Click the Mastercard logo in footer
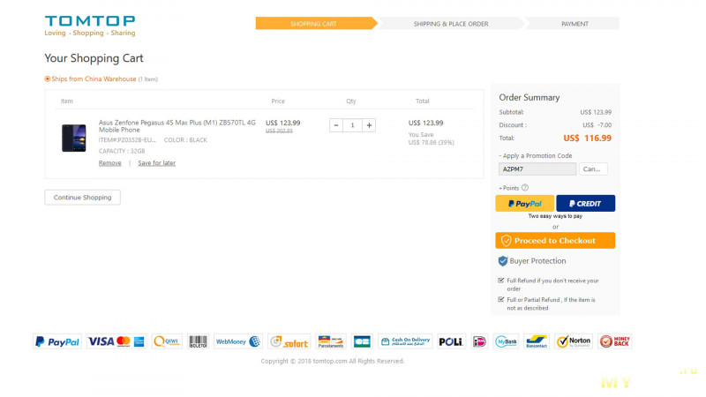The image size is (706, 397). tap(124, 341)
